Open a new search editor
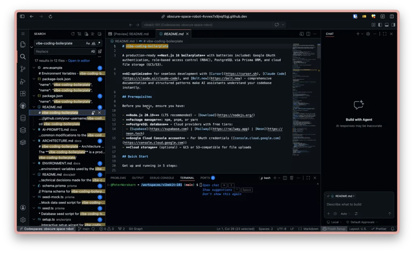Viewport: 414px width, 253px height. pyautogui.click(x=87, y=34)
